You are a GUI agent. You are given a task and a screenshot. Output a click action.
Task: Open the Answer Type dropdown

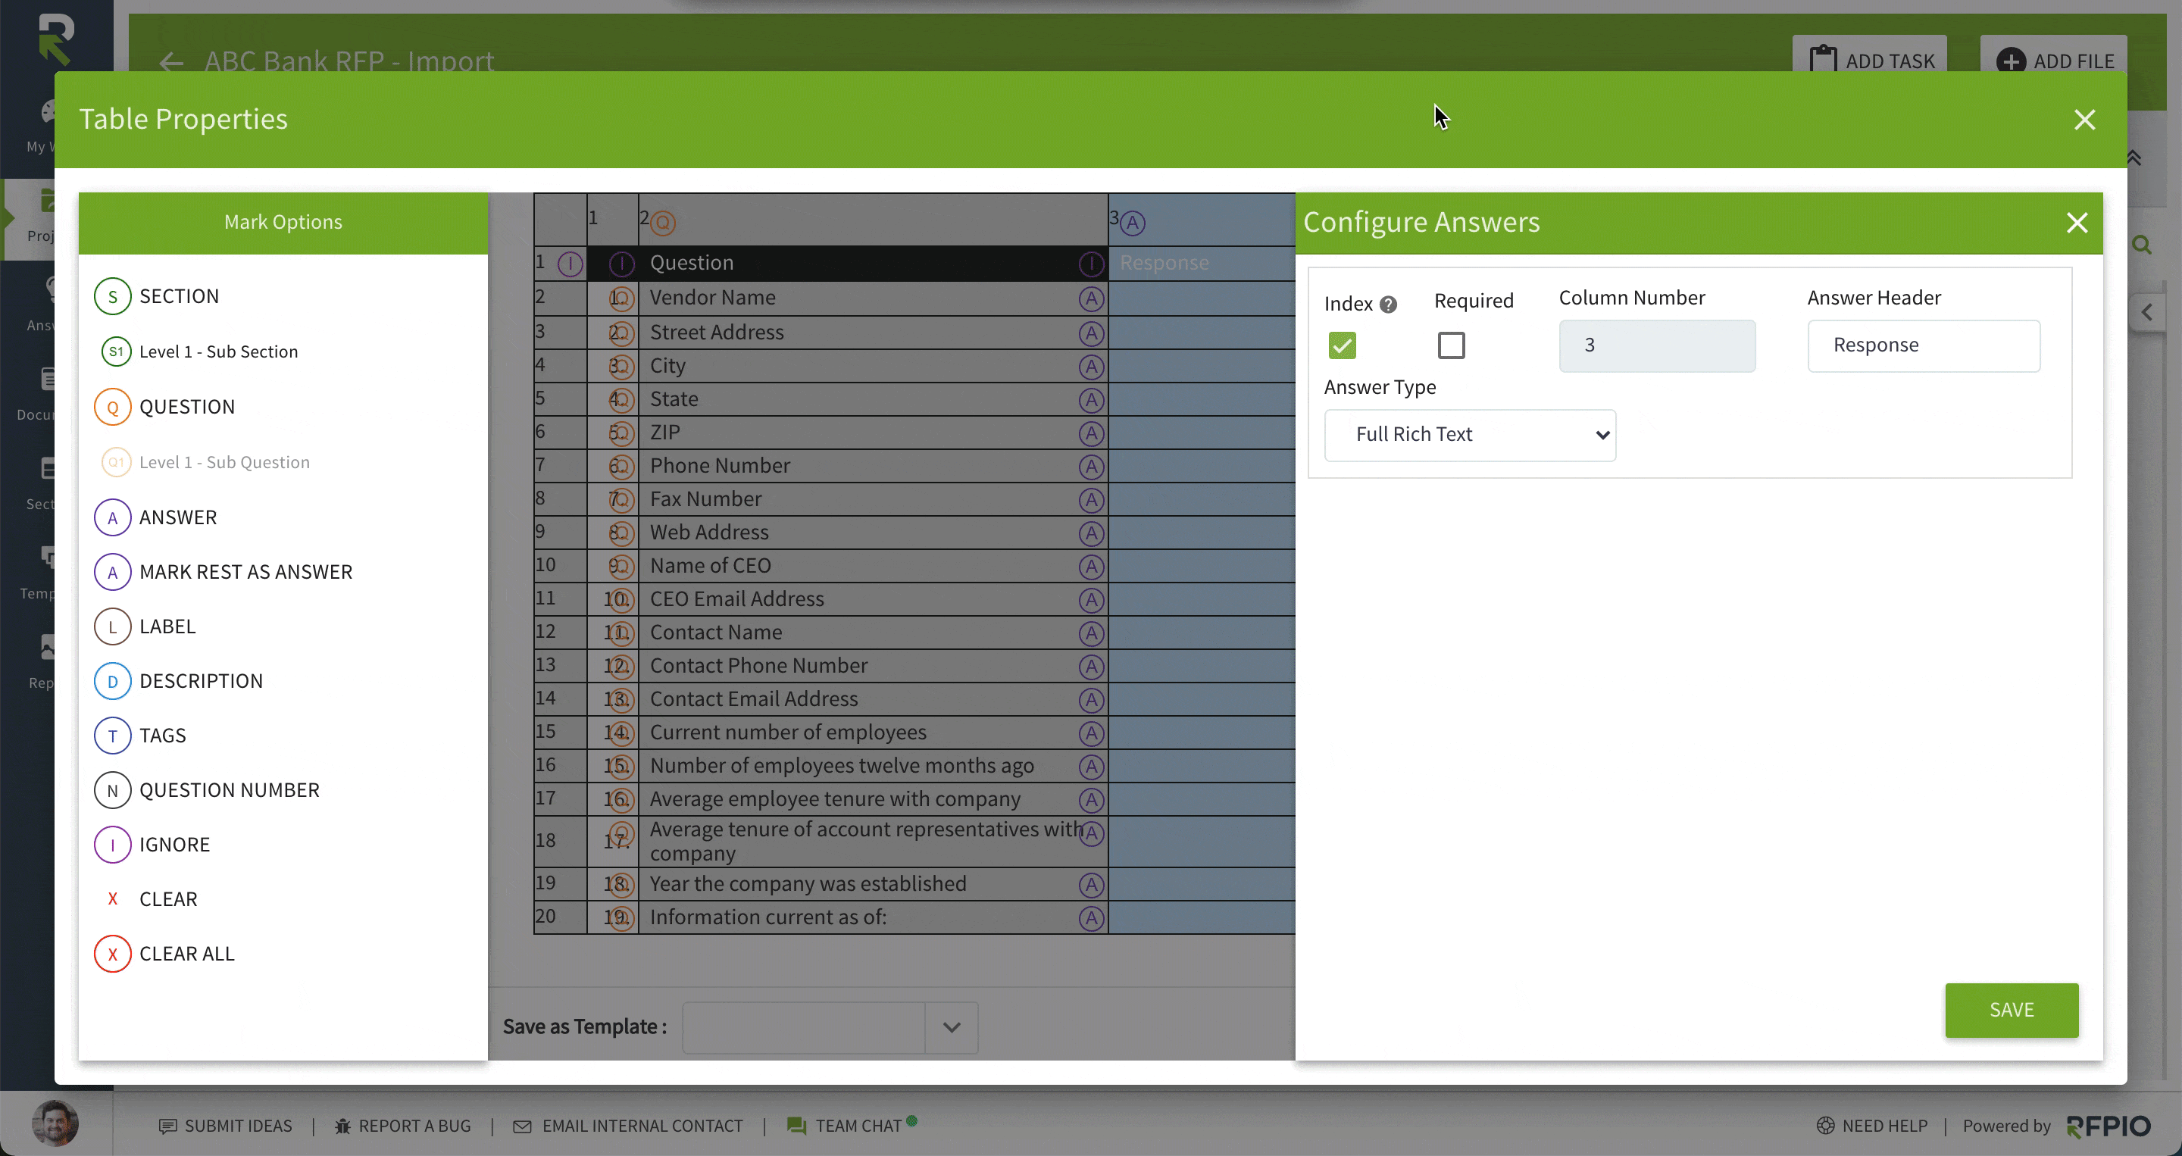point(1470,436)
